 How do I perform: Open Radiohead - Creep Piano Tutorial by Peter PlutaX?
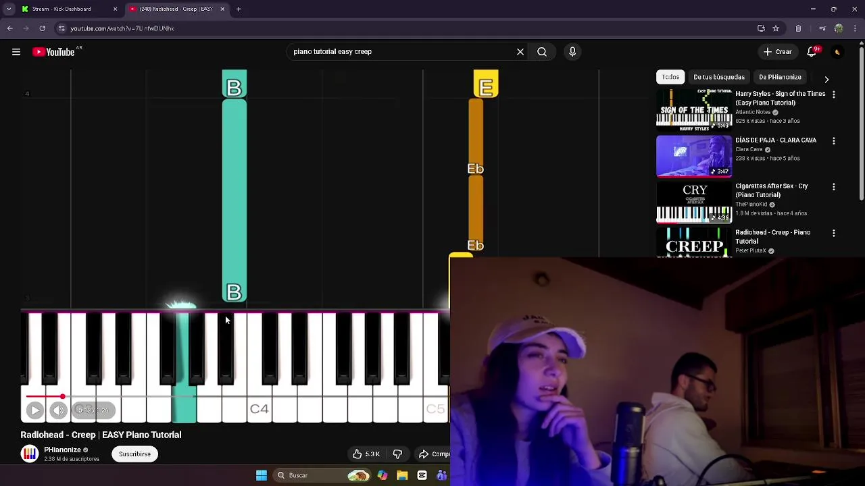(x=772, y=236)
